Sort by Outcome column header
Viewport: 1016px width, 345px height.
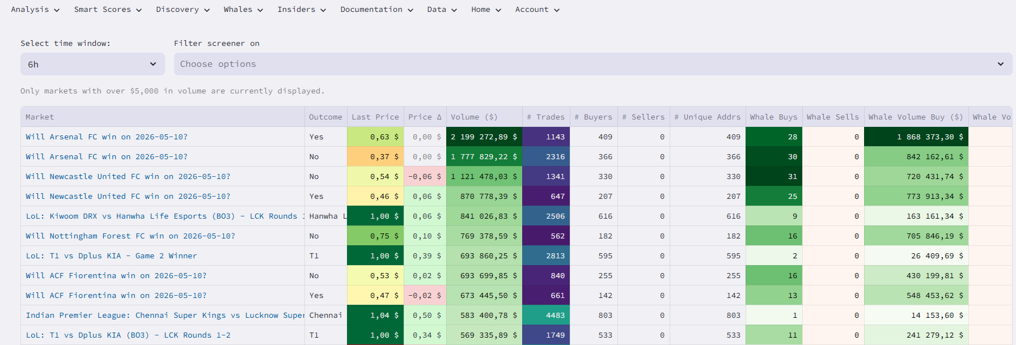click(325, 117)
